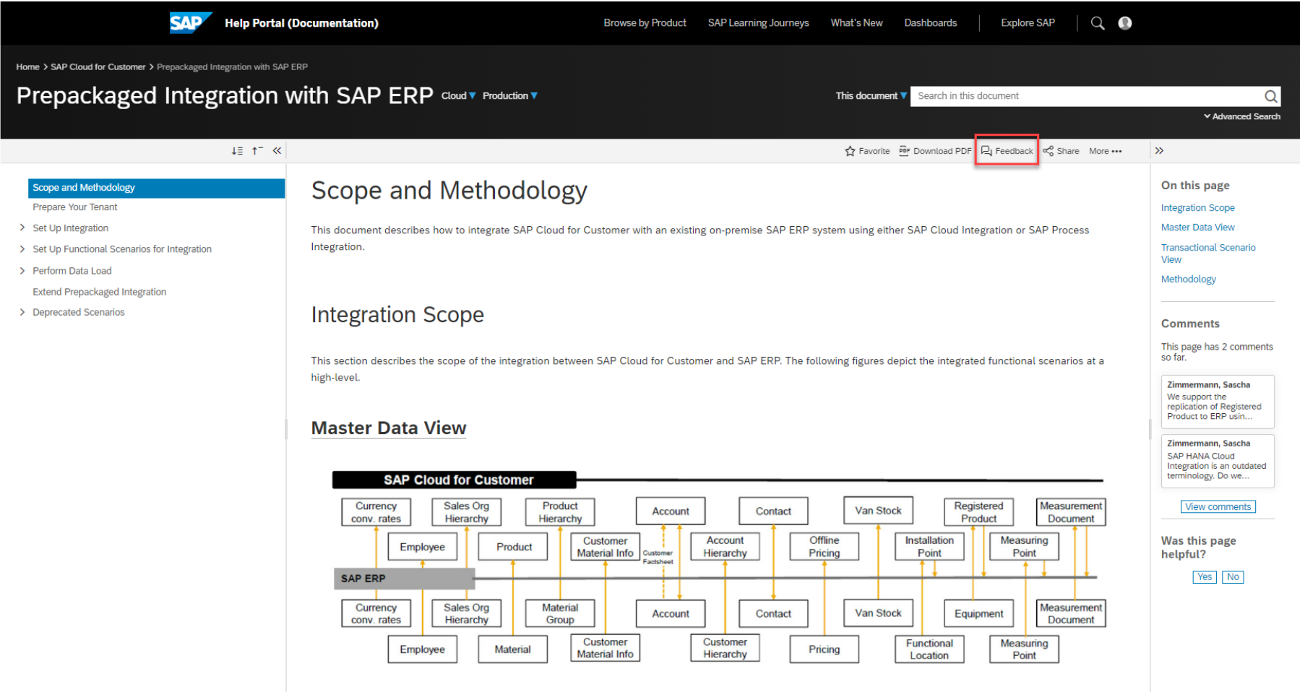Open Dashboards page
1300x692 pixels.
pyautogui.click(x=930, y=23)
